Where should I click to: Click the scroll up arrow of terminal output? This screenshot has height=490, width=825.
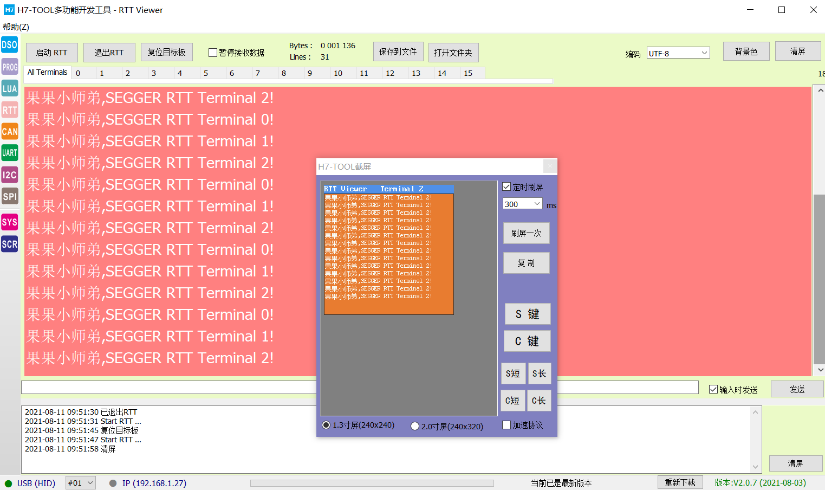tap(820, 91)
